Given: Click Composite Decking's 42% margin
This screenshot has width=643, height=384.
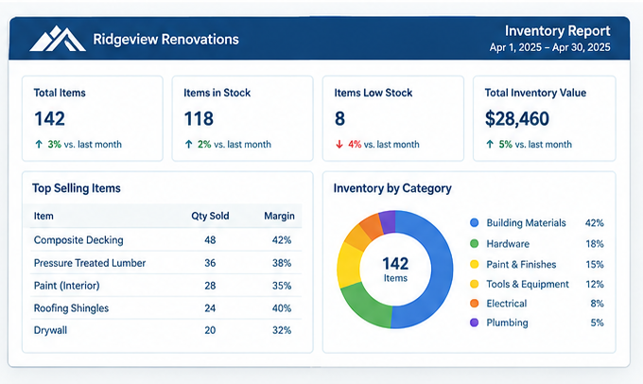Looking at the screenshot, I should [282, 240].
